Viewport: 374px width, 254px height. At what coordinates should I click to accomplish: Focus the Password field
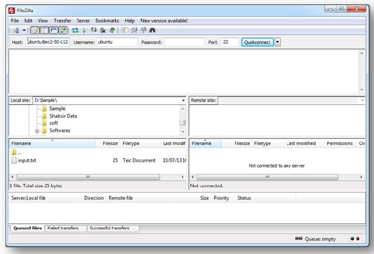184,42
